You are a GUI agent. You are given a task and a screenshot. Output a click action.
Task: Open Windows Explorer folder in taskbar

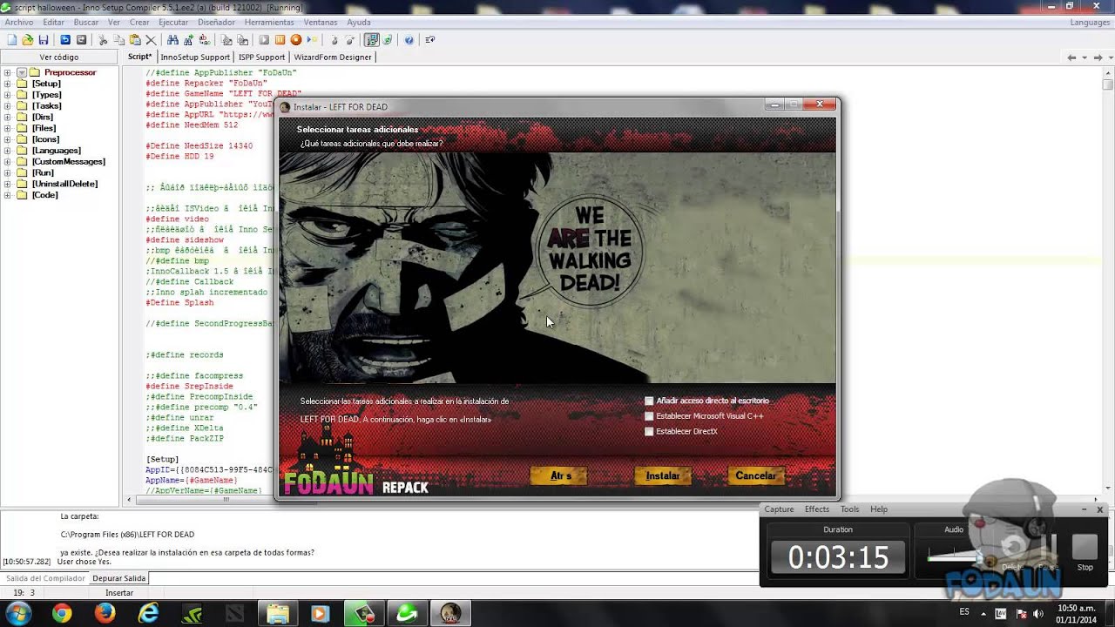(x=278, y=614)
